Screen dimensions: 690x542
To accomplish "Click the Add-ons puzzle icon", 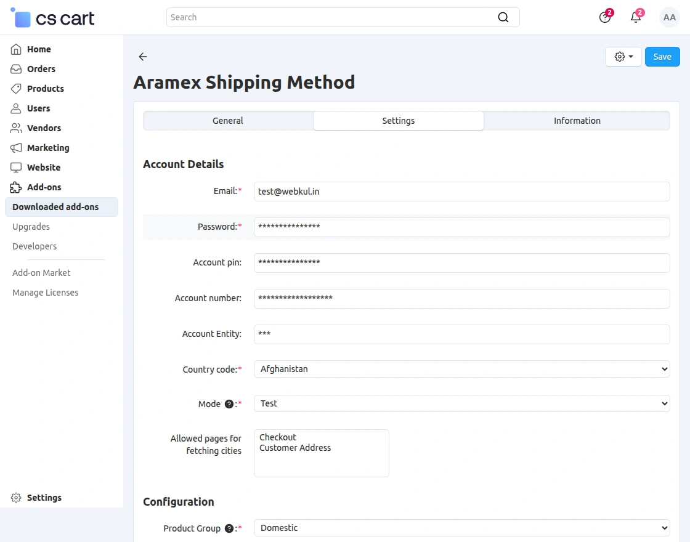I will (x=16, y=187).
